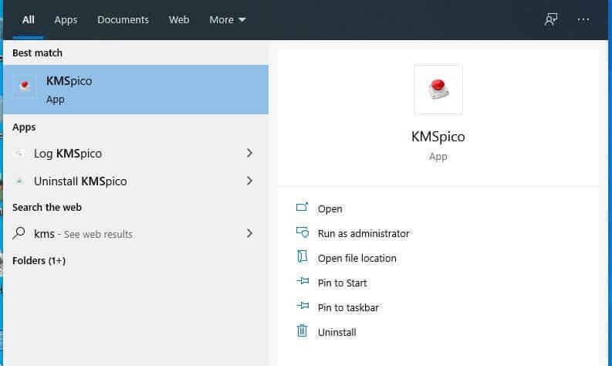Click the Open file location folder icon

pos(302,256)
